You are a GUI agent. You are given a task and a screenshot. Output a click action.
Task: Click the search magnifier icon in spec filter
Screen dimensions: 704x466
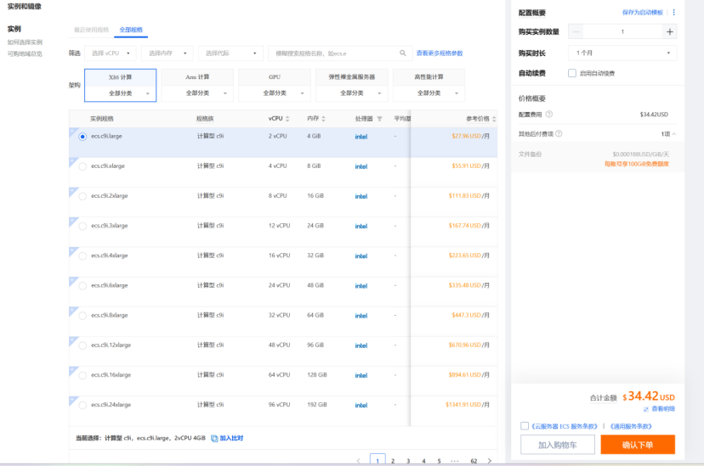point(403,53)
